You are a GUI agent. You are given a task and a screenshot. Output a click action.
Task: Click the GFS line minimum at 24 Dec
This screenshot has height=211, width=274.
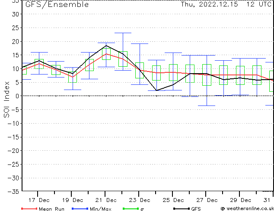[x=156, y=90]
